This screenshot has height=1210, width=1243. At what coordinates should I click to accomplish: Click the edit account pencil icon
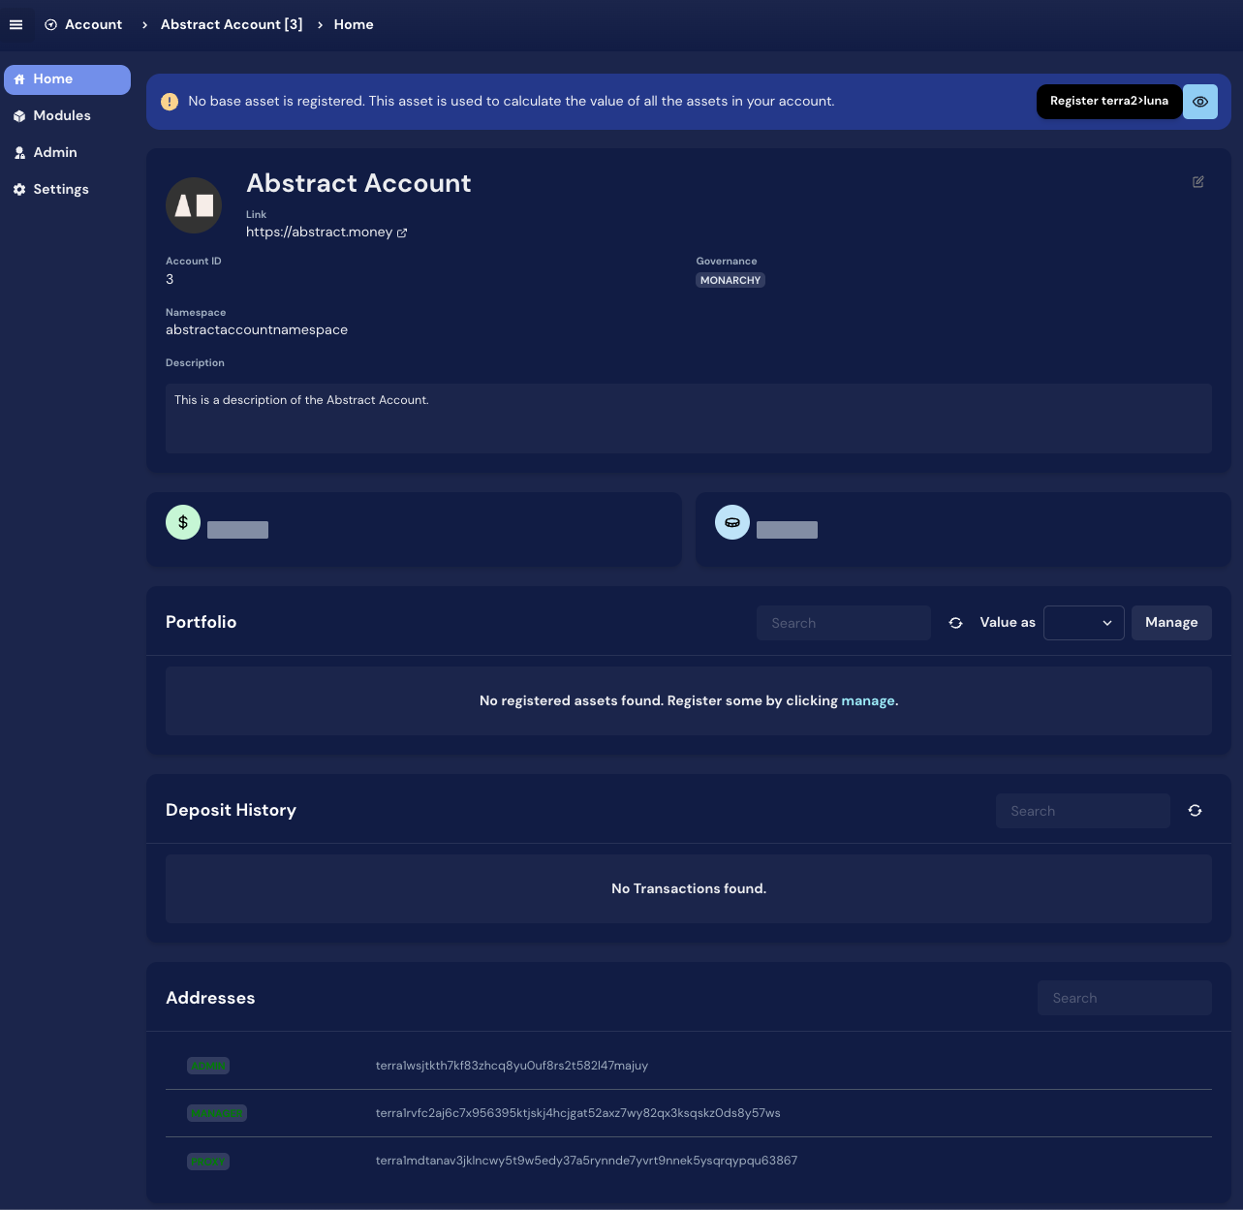pos(1198,182)
